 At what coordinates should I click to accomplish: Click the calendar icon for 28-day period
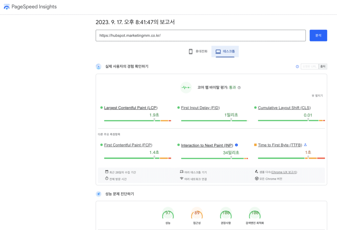point(107,172)
